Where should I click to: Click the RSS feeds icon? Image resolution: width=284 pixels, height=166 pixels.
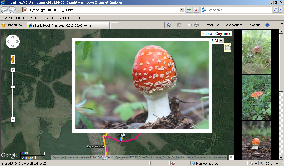pos(179,25)
